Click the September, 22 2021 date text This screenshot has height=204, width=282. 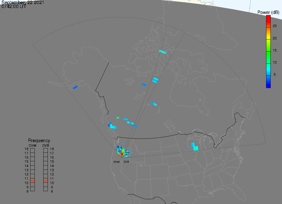coord(23,3)
